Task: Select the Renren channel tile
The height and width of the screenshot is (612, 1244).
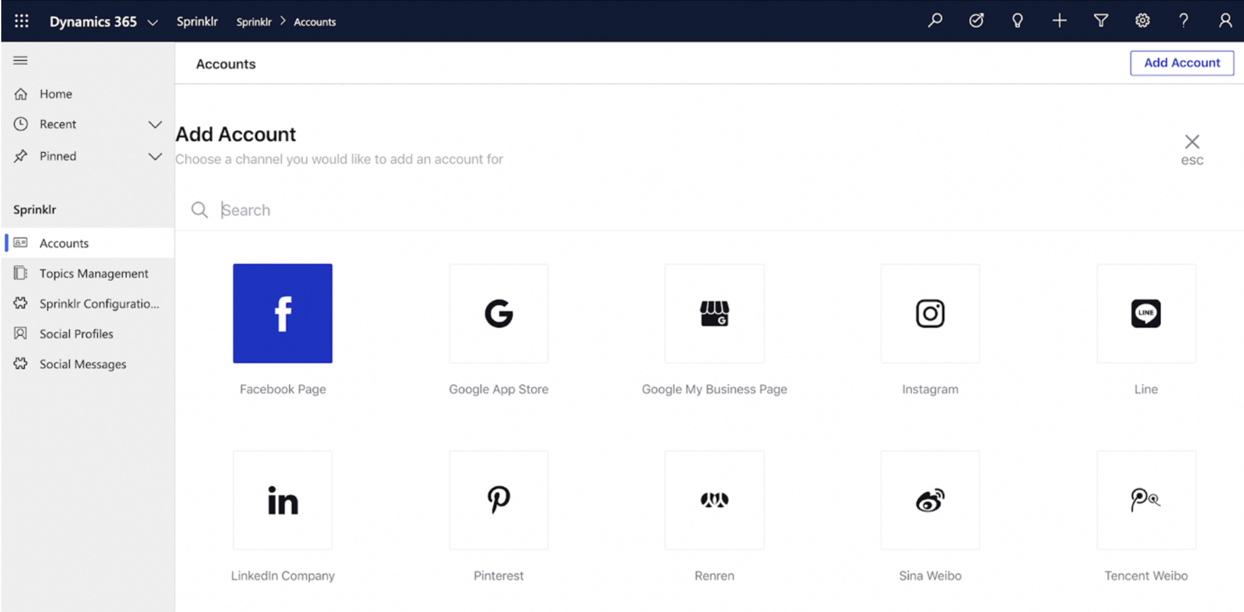Action: (x=714, y=500)
